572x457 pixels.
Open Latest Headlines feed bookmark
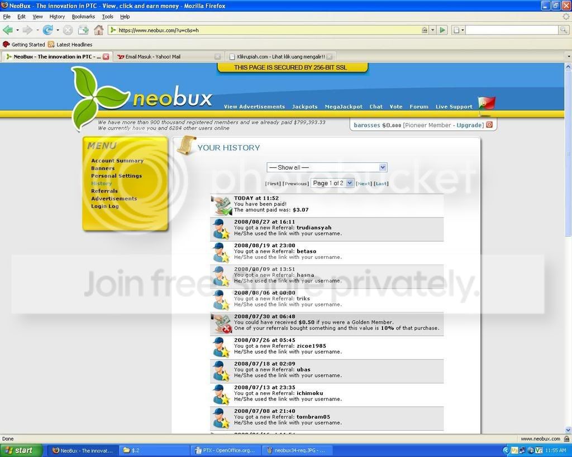pos(70,45)
